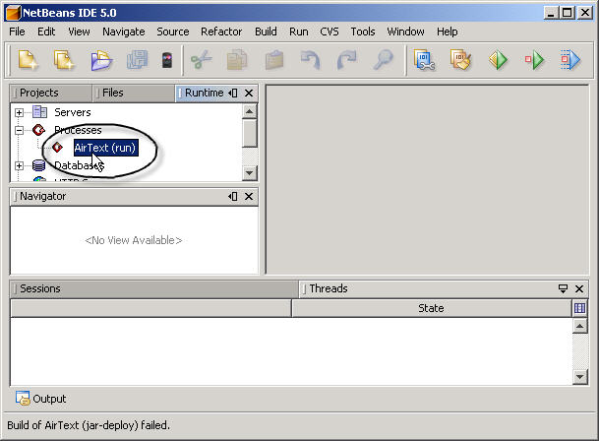Minimize the Threads panel

tap(563, 288)
